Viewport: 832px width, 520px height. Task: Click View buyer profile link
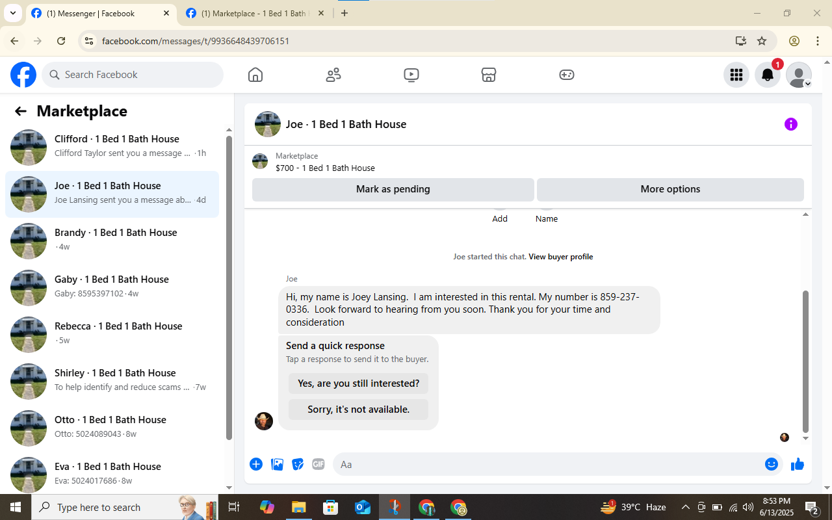pos(560,257)
